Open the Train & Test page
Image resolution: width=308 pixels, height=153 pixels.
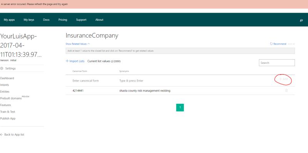(x=8, y=111)
